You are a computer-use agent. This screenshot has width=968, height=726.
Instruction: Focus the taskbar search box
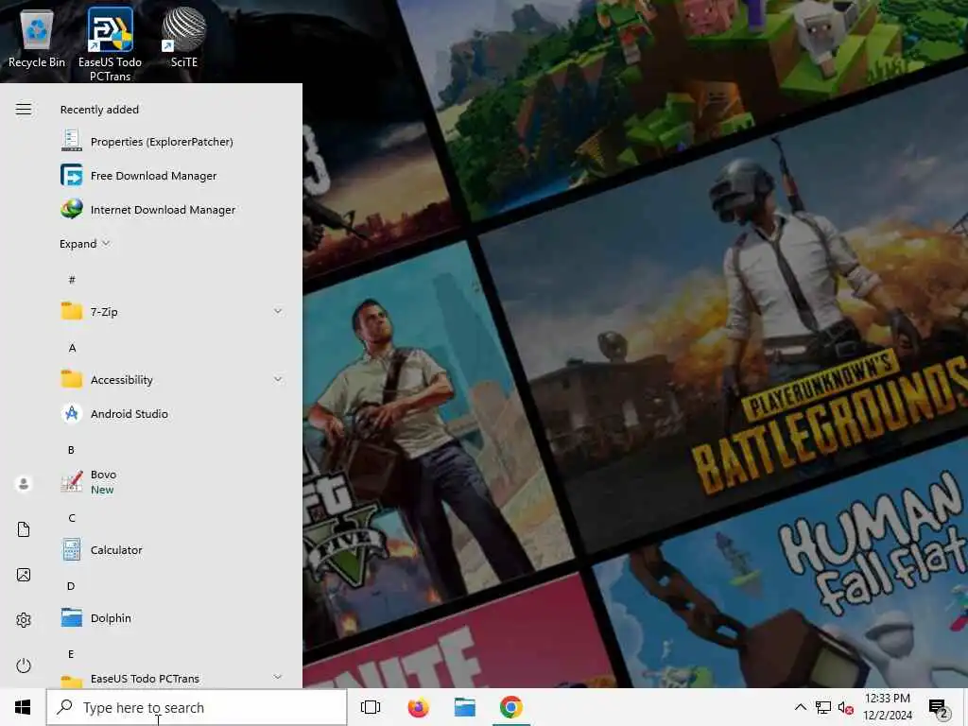[197, 707]
